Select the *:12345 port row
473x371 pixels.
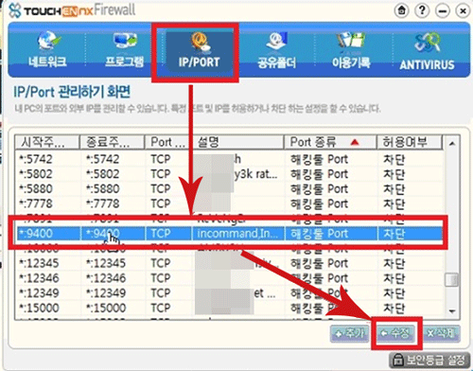coord(230,263)
